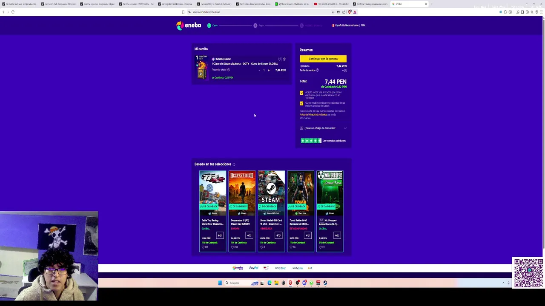Open a new browser tab
Viewport: 545px width, 306px height.
point(431,4)
